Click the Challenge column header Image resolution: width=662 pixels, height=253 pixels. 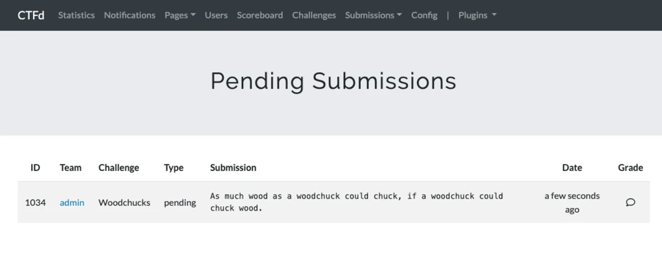[x=118, y=168]
